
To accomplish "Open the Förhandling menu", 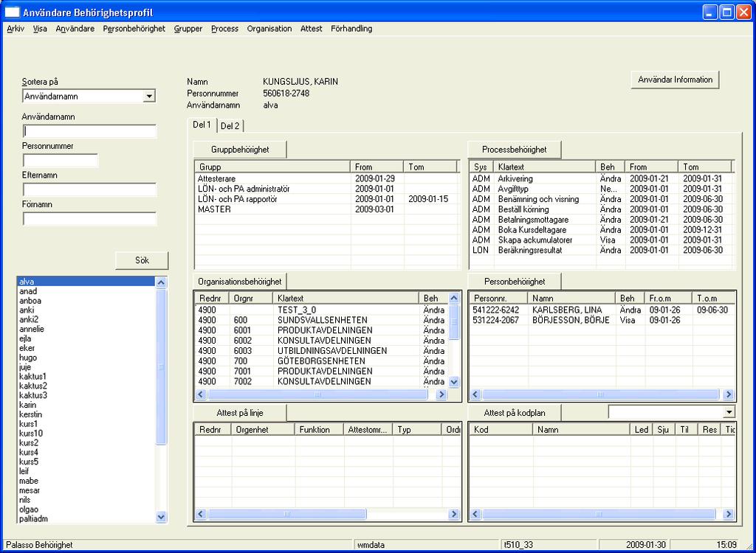I will point(351,29).
